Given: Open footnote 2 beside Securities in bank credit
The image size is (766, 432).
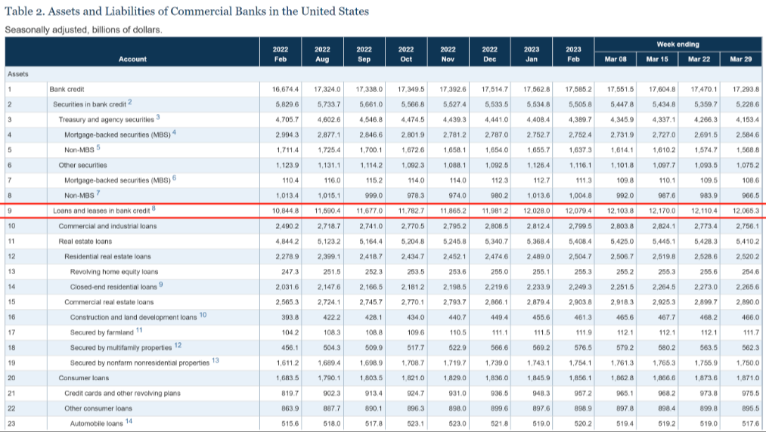Looking at the screenshot, I should [129, 102].
